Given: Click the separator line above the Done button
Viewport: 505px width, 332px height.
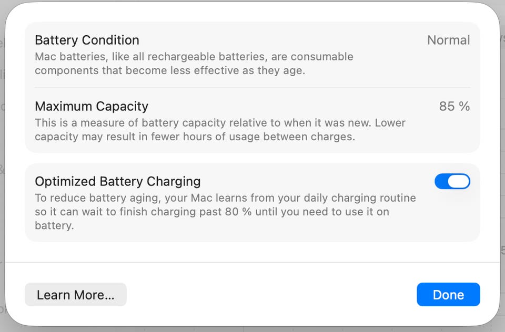Looking at the screenshot, I should point(252,262).
